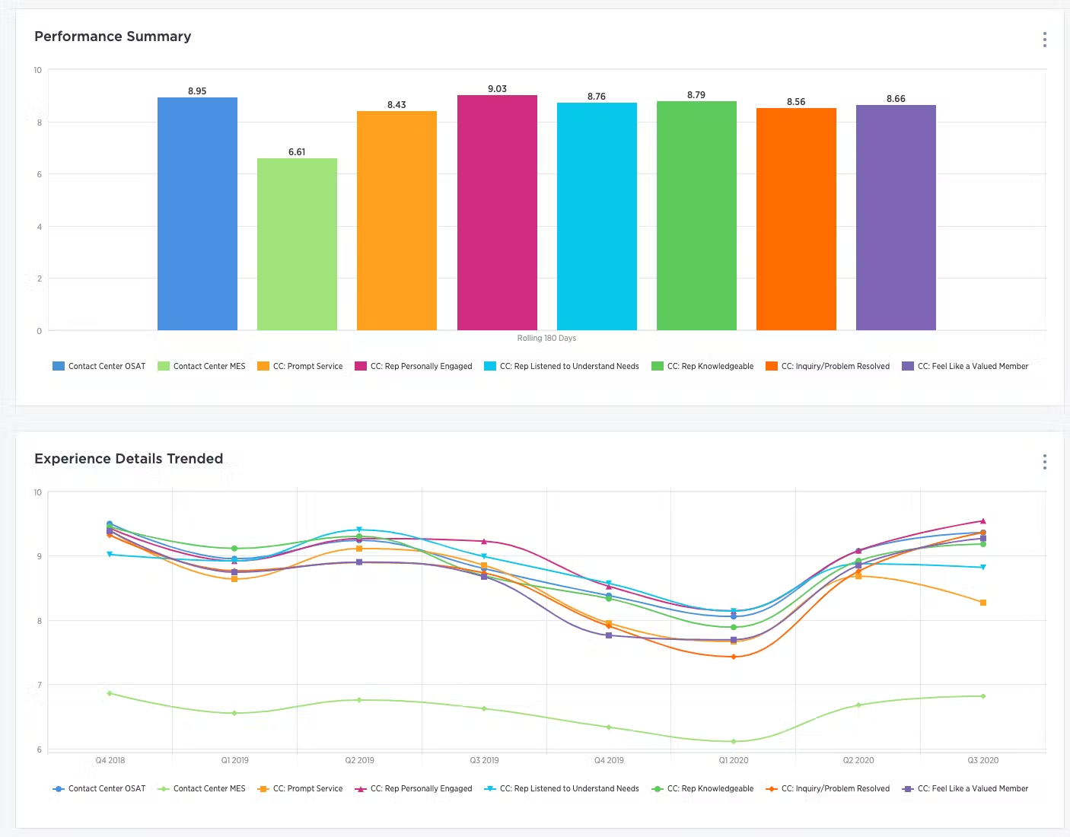
Task: Open Experience Details Trended kebab menu
Action: pyautogui.click(x=1044, y=462)
